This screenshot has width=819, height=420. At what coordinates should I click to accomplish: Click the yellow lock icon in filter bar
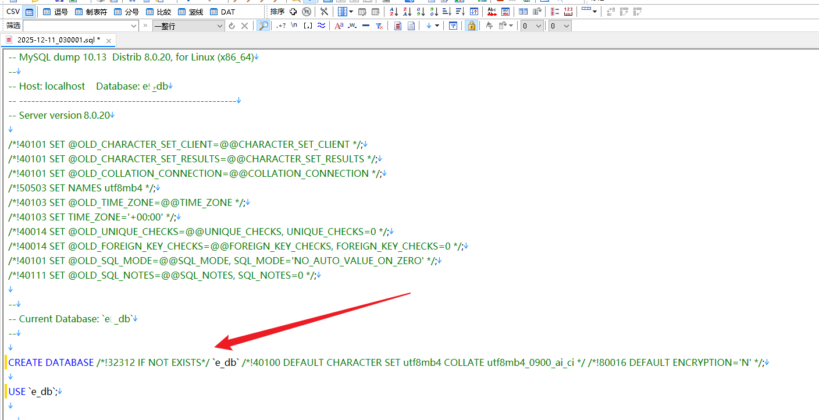coord(471,26)
